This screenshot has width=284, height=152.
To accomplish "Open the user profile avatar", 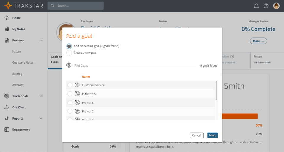I will [x=276, y=6].
